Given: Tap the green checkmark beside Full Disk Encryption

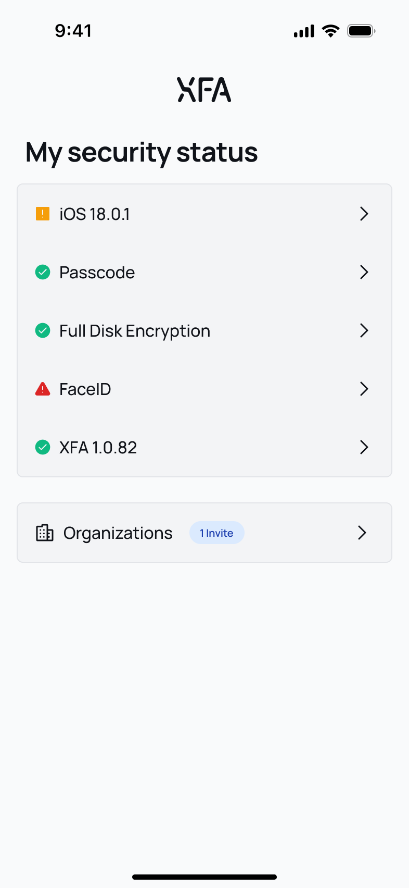Looking at the screenshot, I should coord(43,330).
